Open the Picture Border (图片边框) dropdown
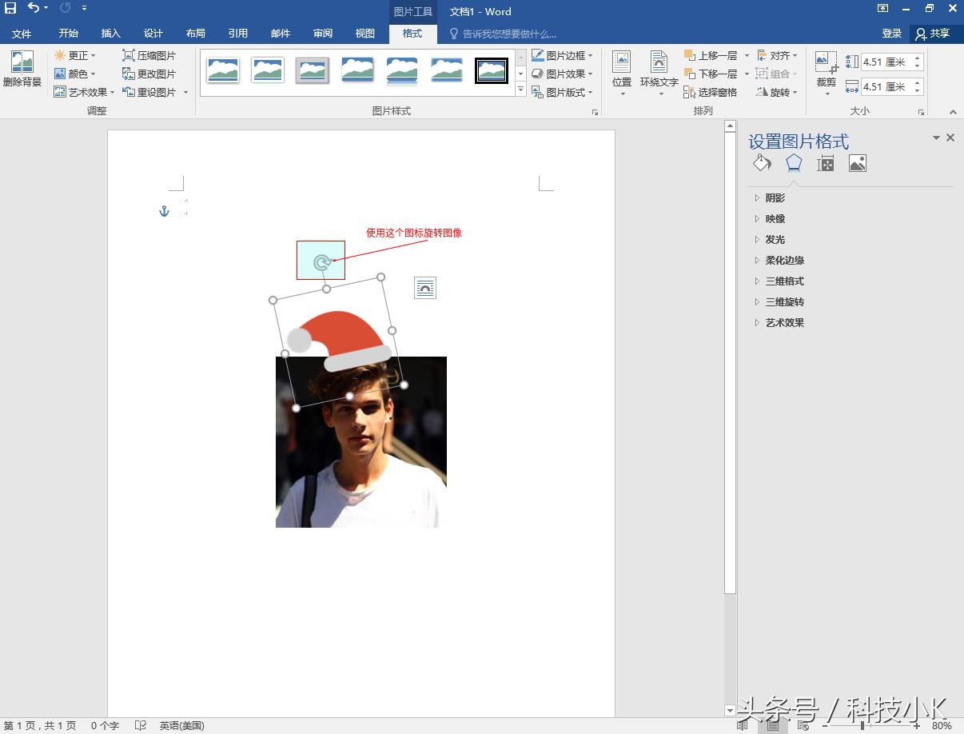This screenshot has height=734, width=964. (563, 56)
